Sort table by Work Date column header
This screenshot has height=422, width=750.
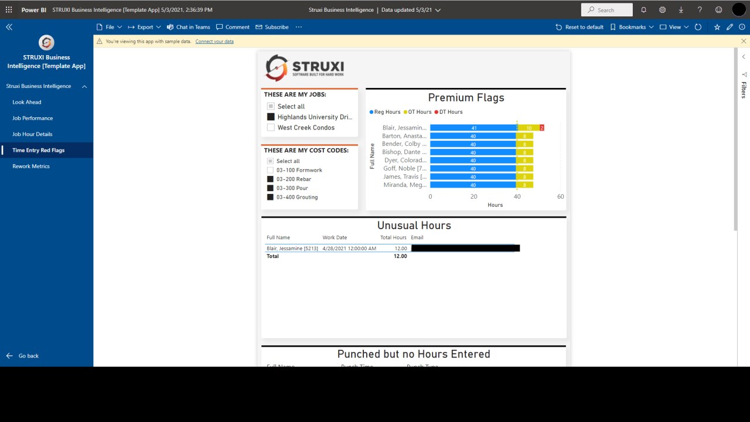(335, 237)
